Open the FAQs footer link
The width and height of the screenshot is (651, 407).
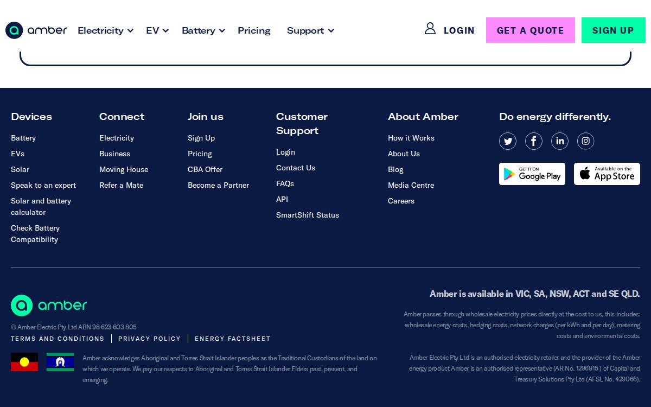click(285, 183)
